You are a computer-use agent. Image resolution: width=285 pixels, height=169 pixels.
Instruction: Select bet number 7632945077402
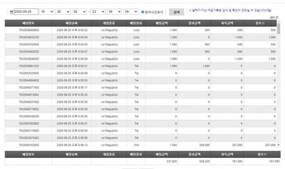tap(29, 88)
